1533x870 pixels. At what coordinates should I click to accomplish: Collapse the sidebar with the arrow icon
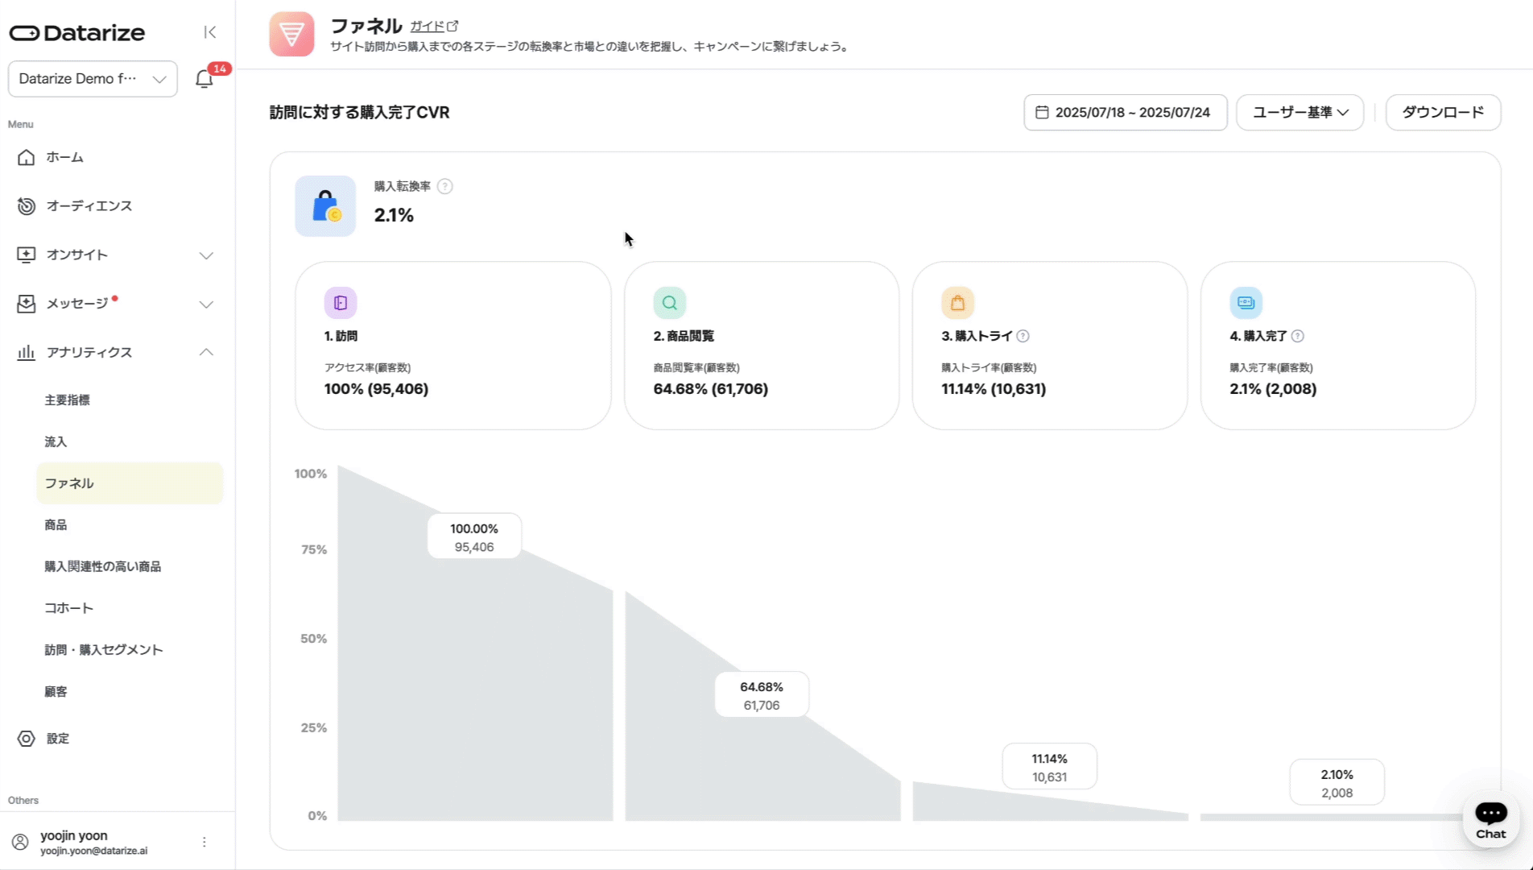tap(209, 32)
